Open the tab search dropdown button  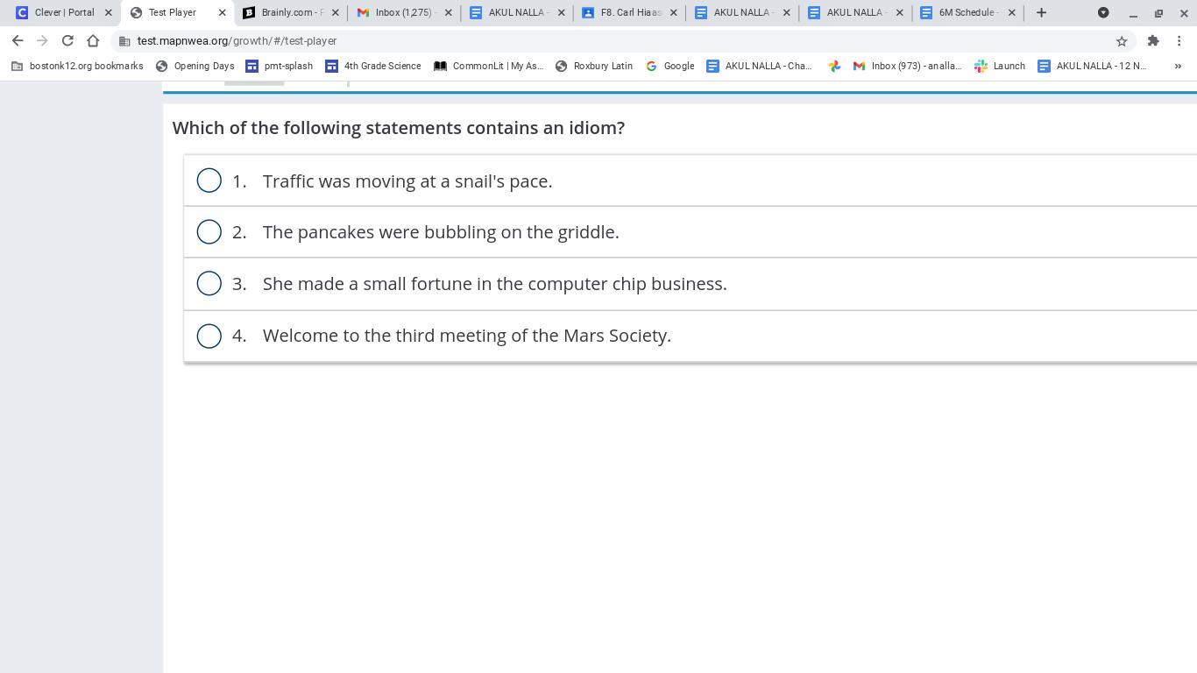click(1103, 12)
